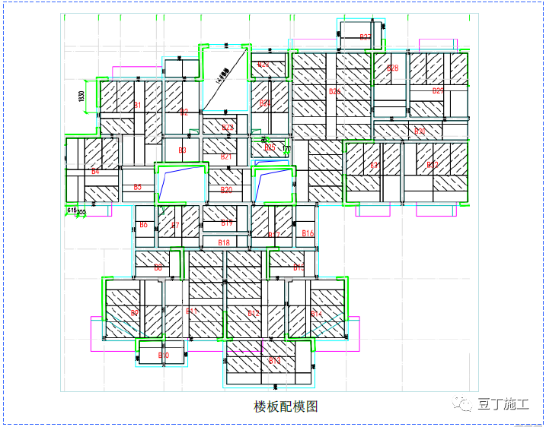Click the B15 slab label

click(299, 267)
